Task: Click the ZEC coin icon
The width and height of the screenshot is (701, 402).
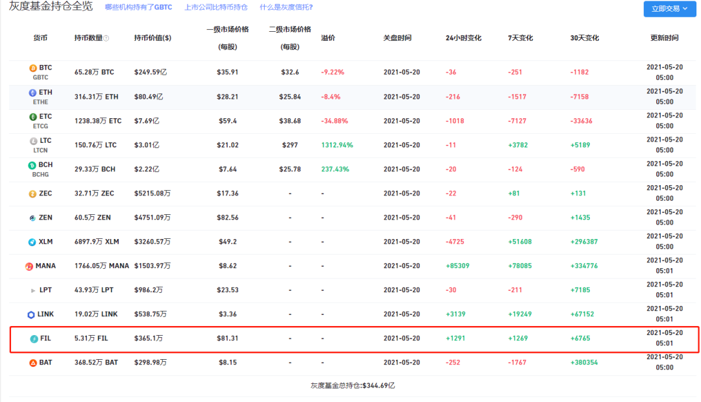Action: point(32,194)
